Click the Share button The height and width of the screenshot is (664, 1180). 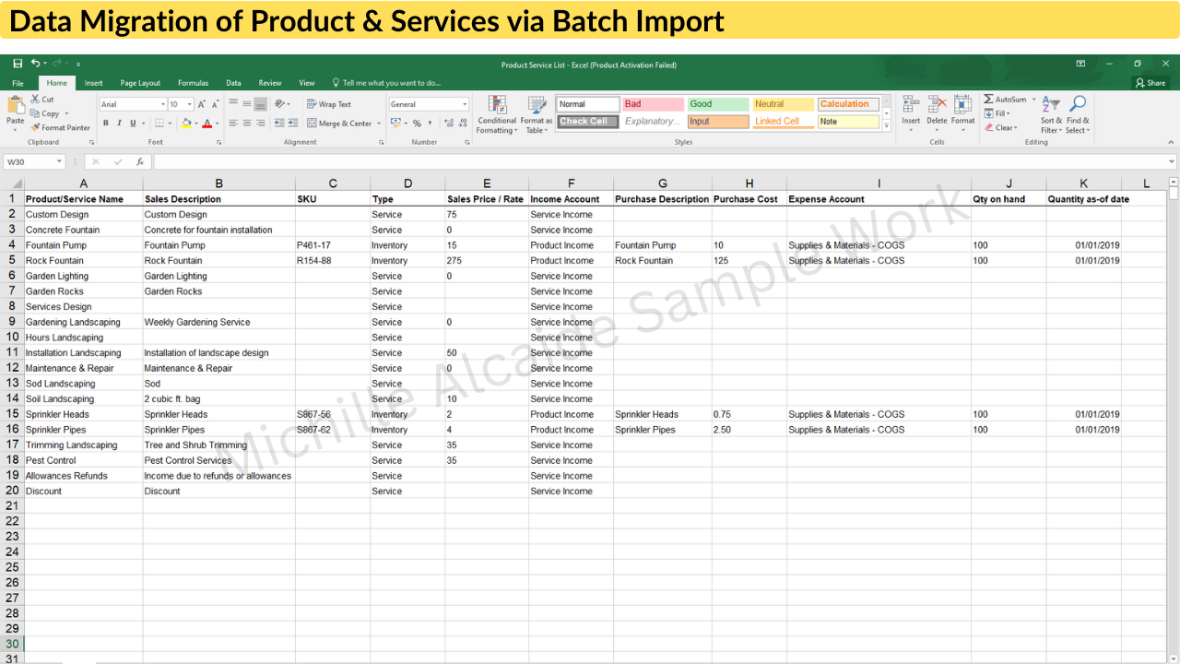(1150, 83)
